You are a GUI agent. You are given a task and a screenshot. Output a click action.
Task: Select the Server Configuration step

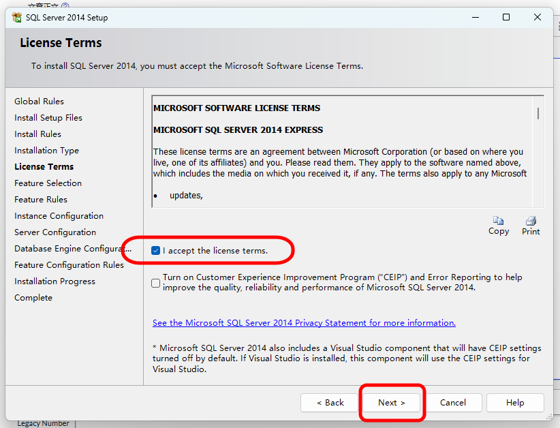click(55, 232)
